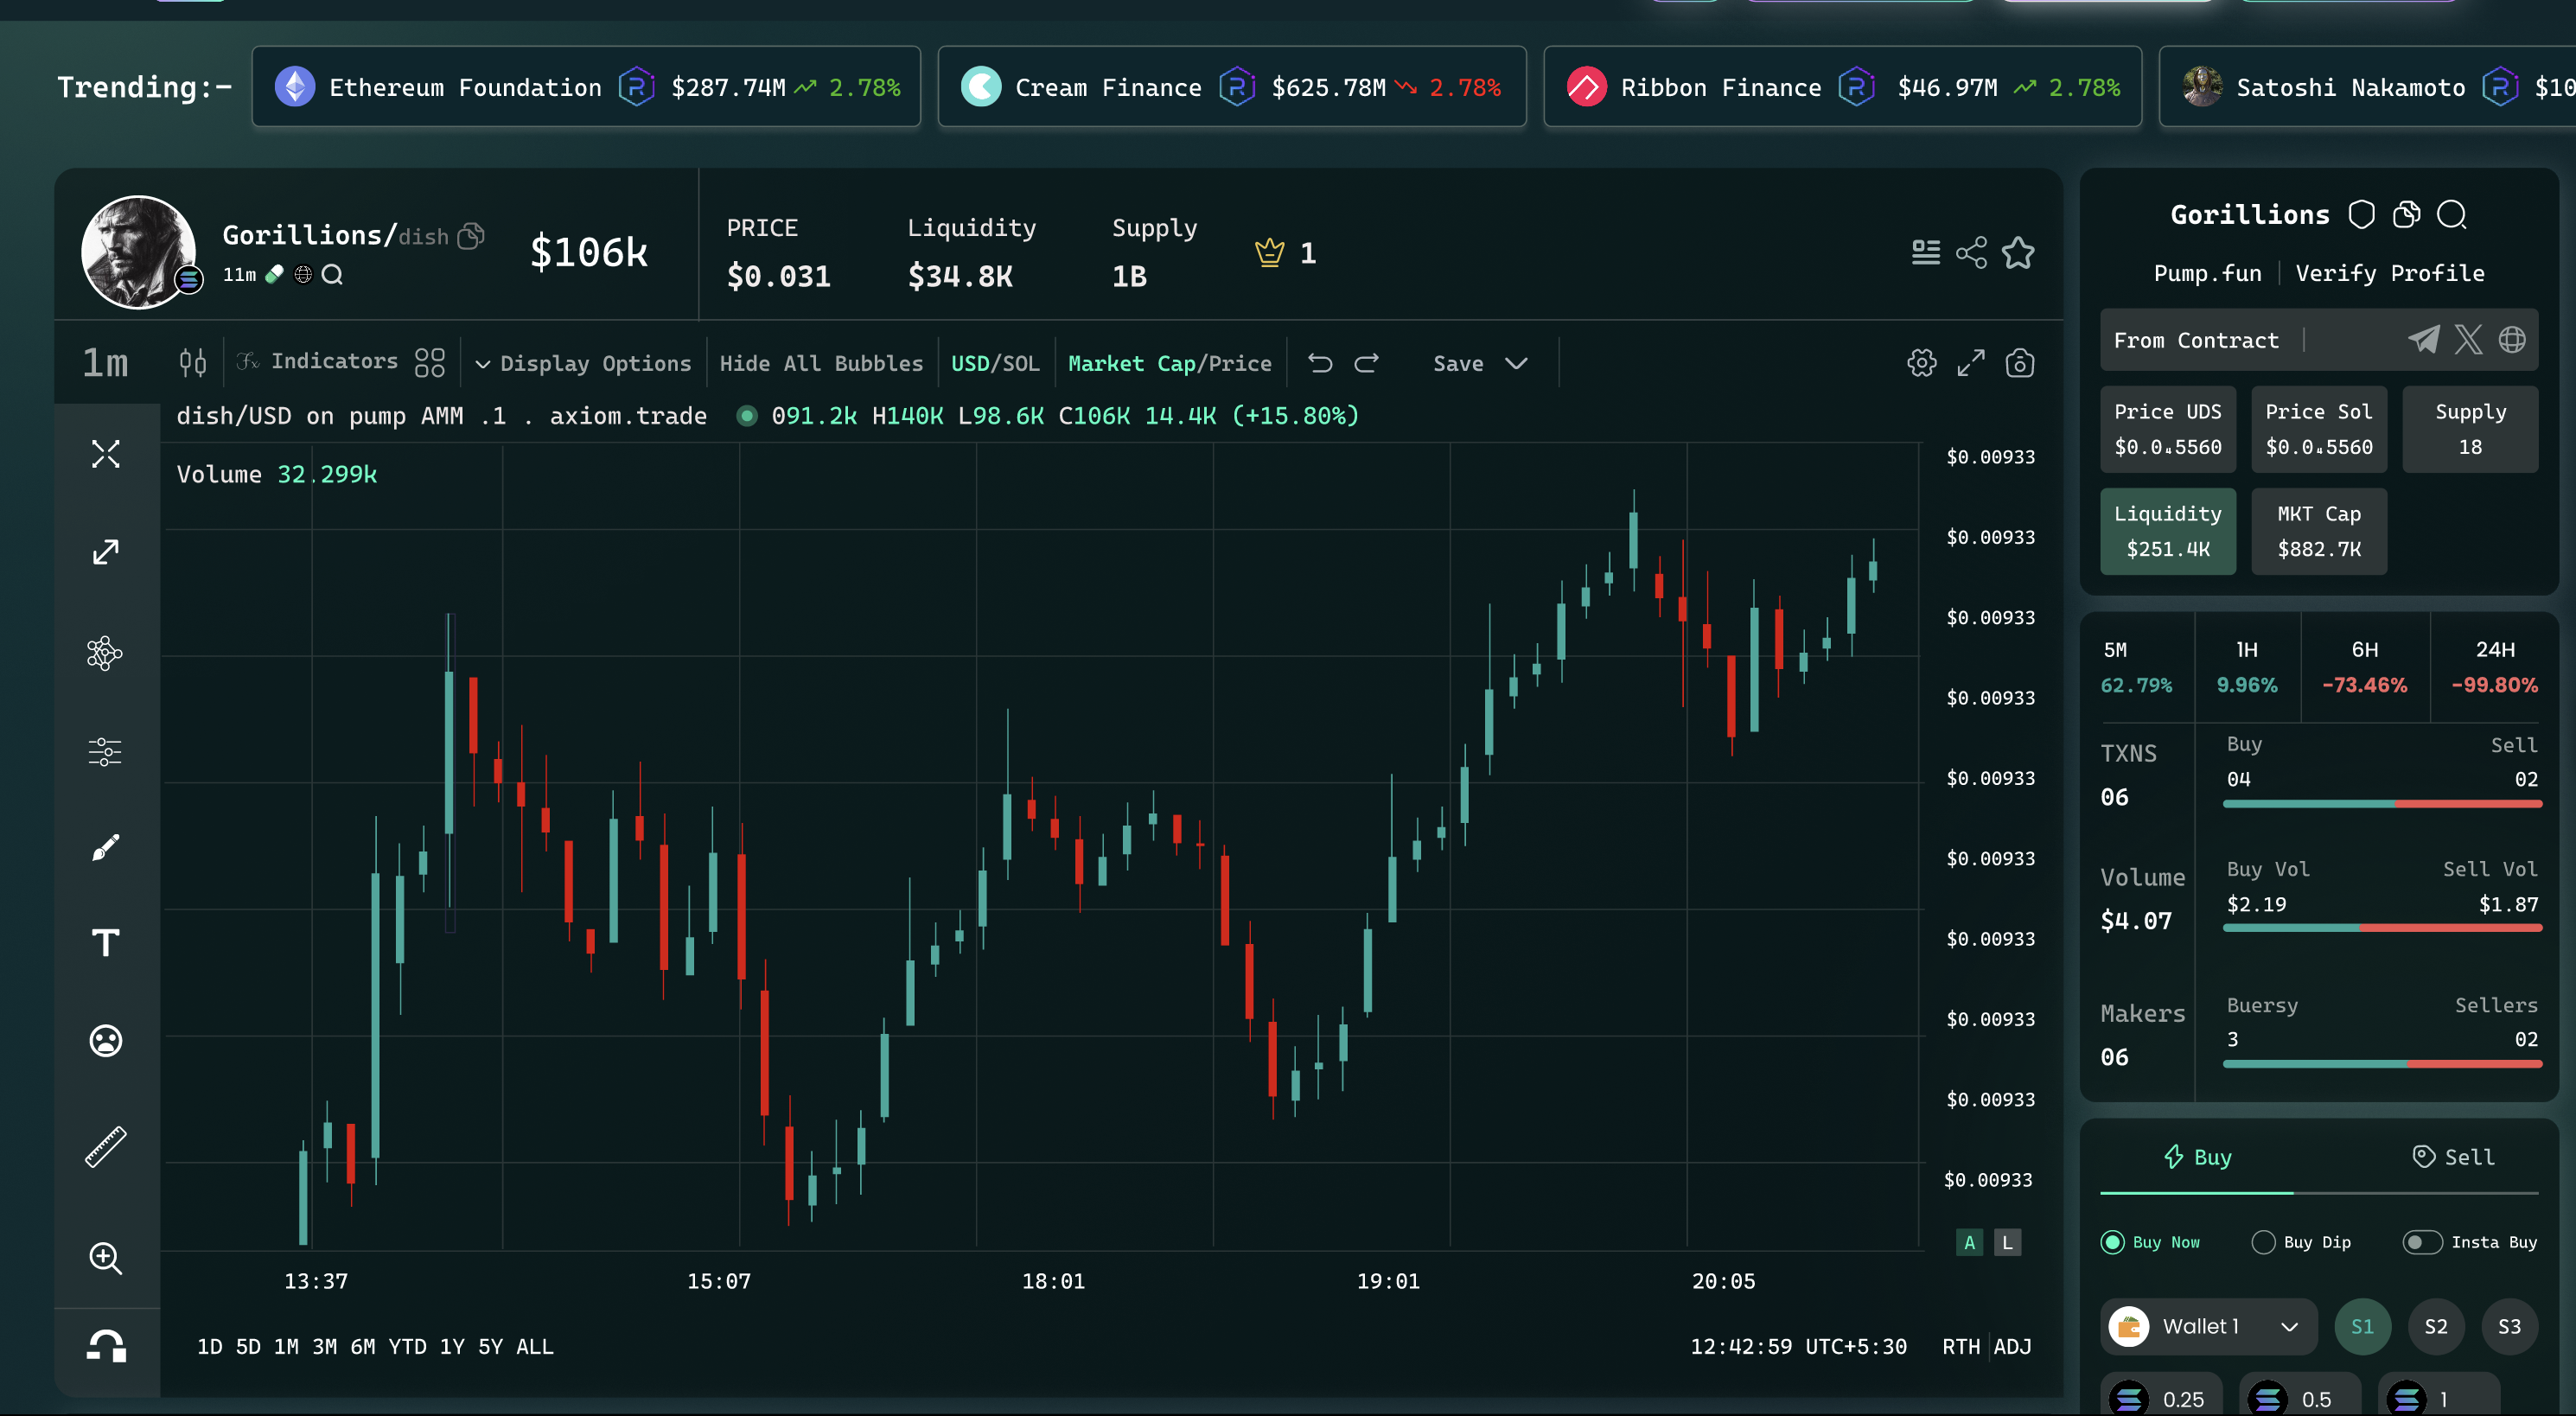Select the crossed-arrows tool in left sidebar

pos(105,454)
